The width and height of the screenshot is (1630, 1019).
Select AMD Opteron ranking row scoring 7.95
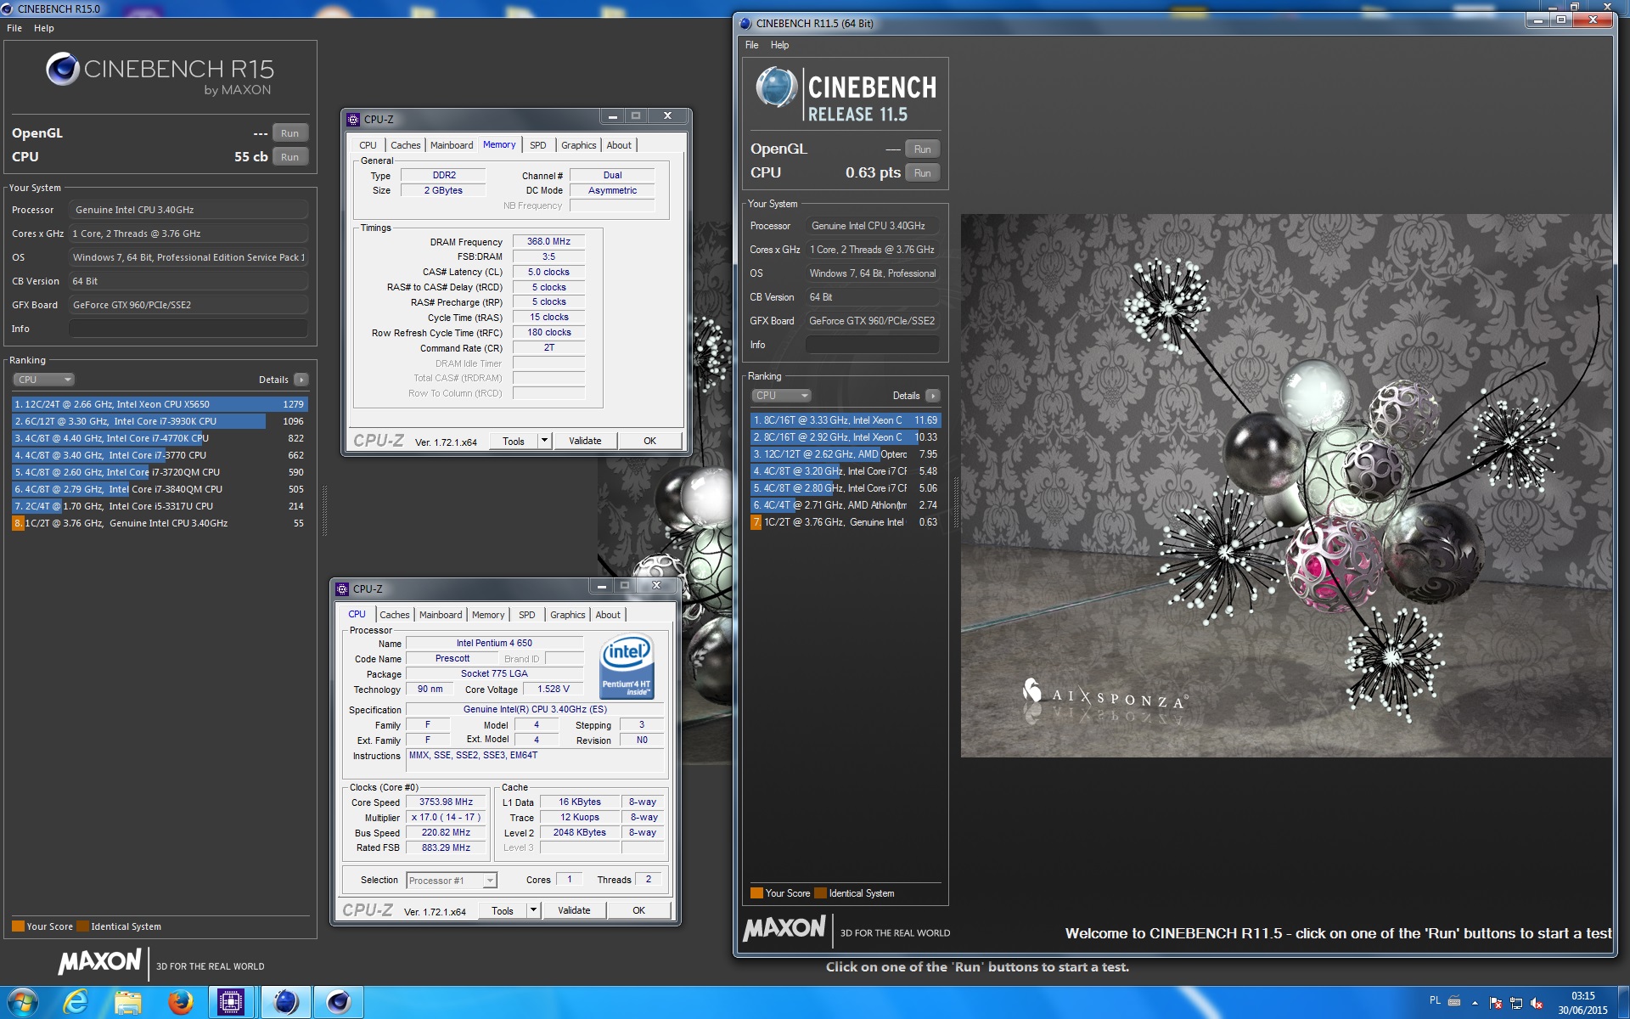(x=846, y=454)
